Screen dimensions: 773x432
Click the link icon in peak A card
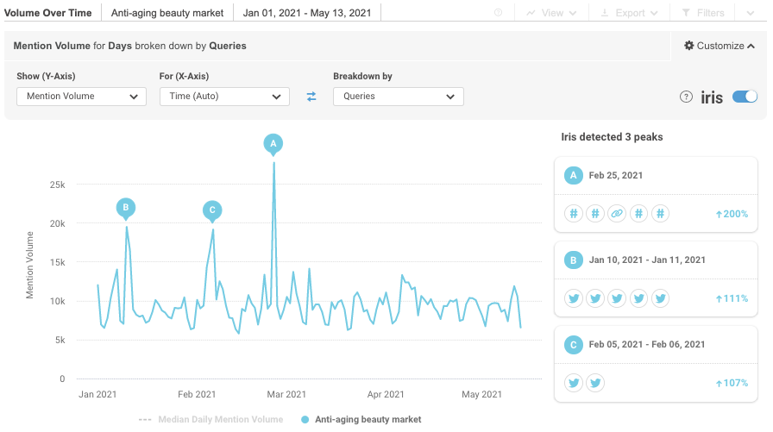[x=616, y=214]
